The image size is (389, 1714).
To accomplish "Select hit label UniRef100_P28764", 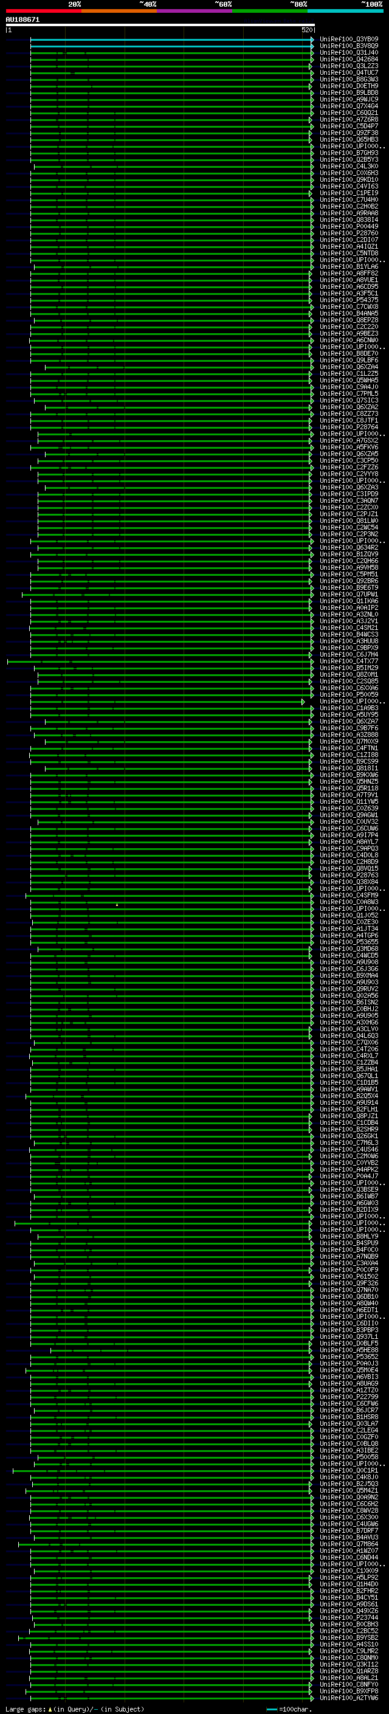I will 349,427.
